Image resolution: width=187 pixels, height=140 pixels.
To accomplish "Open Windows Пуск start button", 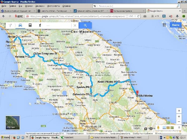I will point(5,137).
